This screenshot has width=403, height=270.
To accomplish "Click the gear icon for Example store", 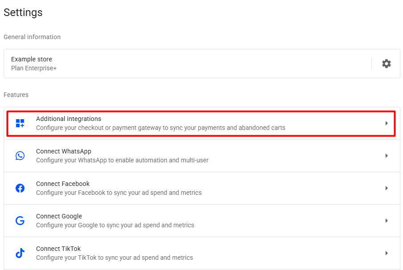I will tap(387, 64).
